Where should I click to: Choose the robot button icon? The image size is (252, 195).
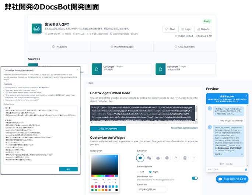tap(158, 158)
